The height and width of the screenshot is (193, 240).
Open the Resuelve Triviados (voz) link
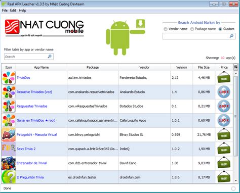point(34,92)
